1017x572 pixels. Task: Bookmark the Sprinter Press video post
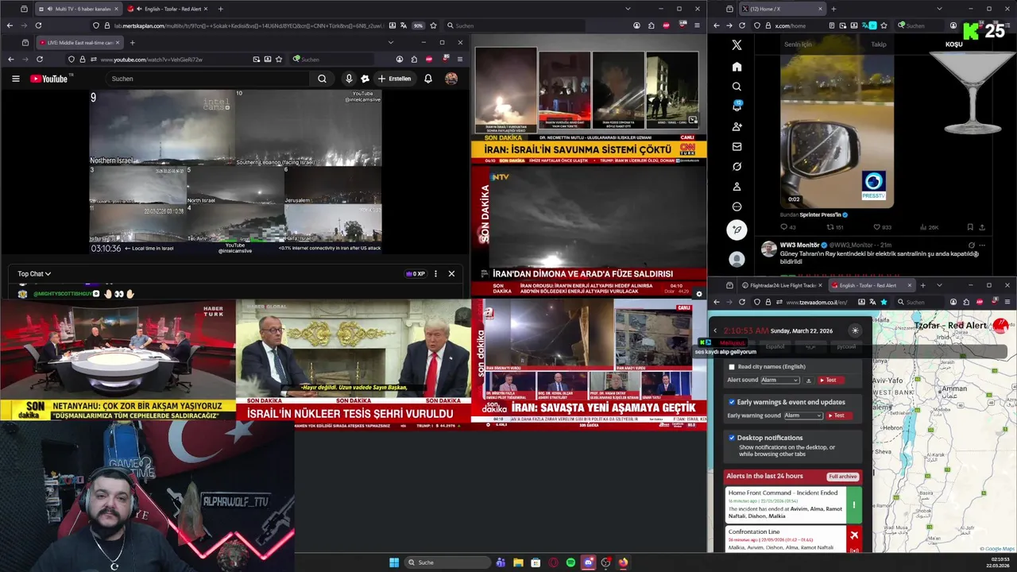tap(970, 227)
